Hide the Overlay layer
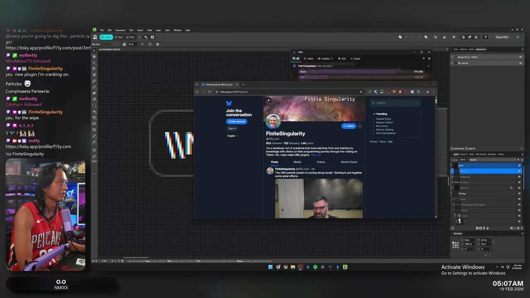530x298 pixels. pyautogui.click(x=519, y=193)
